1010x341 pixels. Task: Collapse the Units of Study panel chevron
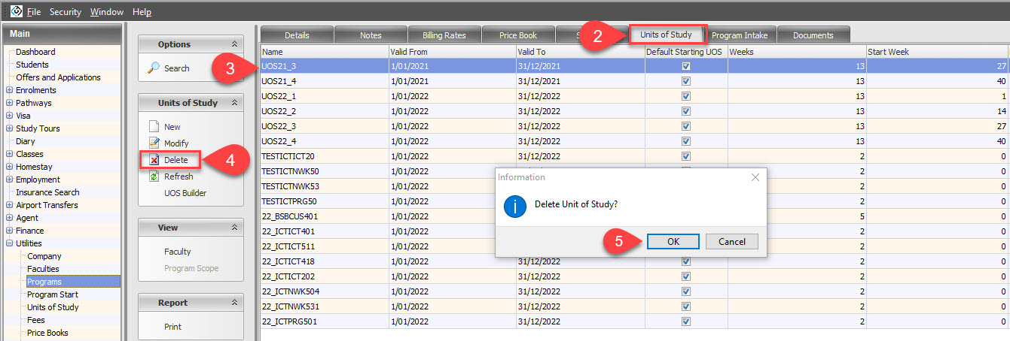click(233, 103)
